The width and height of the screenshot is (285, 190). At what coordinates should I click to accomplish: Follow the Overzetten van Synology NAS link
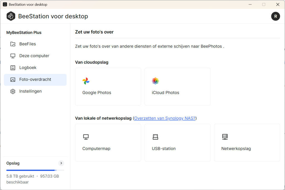tap(165, 118)
